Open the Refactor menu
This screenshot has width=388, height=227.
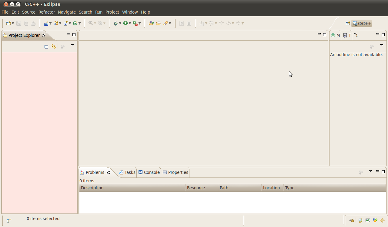pyautogui.click(x=47, y=12)
